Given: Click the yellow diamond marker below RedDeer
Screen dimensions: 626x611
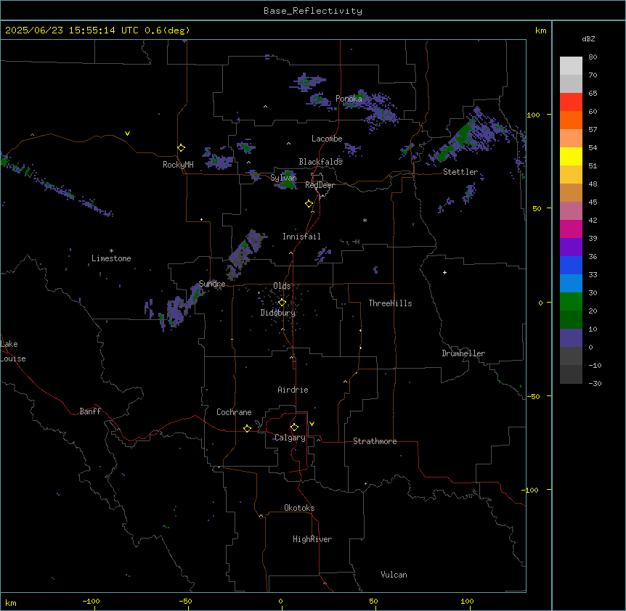Looking at the screenshot, I should pos(309,204).
